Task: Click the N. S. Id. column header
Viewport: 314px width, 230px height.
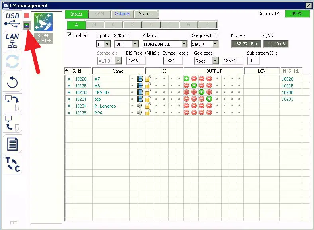Action: coord(291,71)
